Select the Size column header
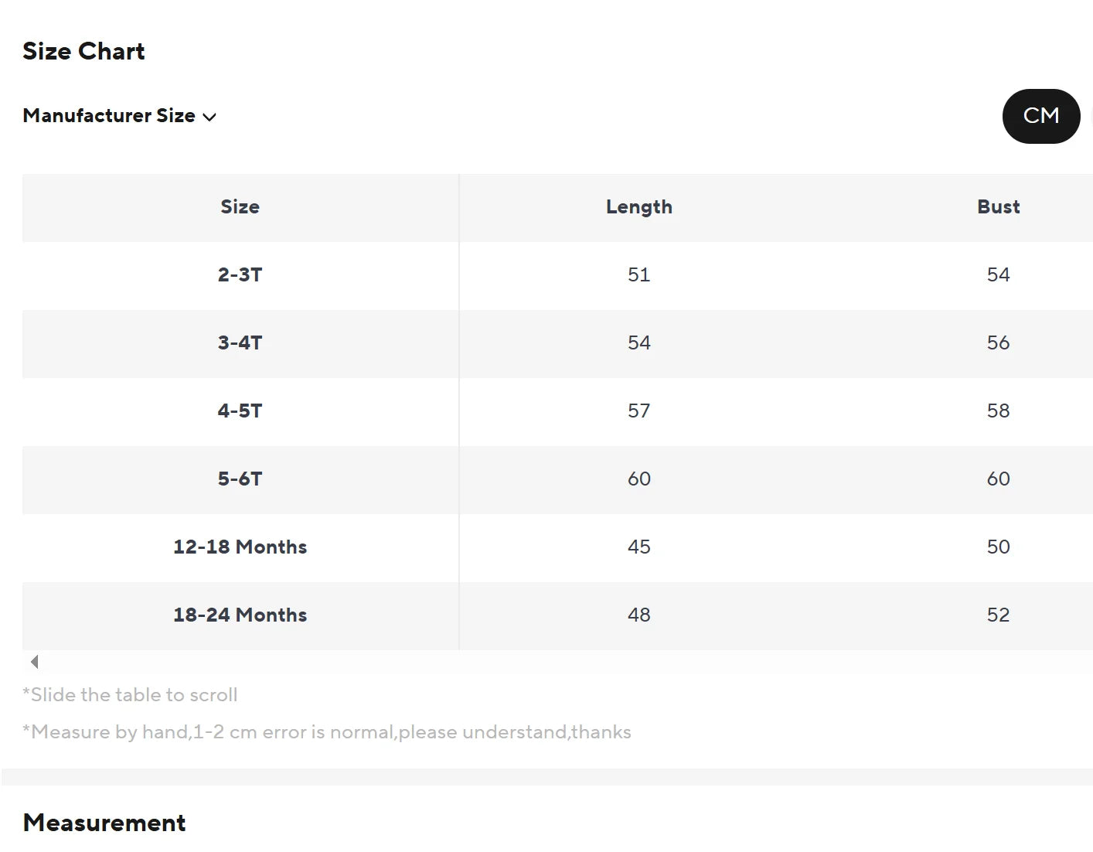The image size is (1093, 852). (240, 207)
